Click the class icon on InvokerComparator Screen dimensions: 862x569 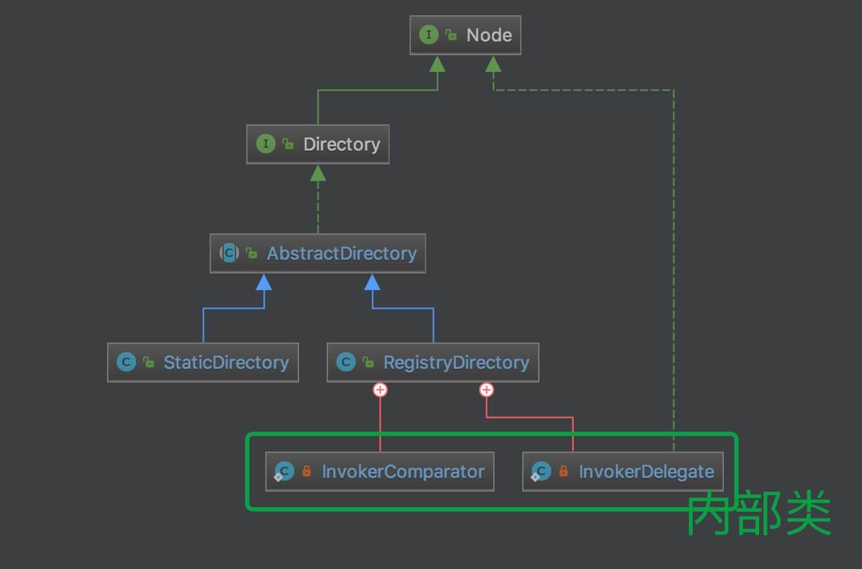click(x=283, y=472)
